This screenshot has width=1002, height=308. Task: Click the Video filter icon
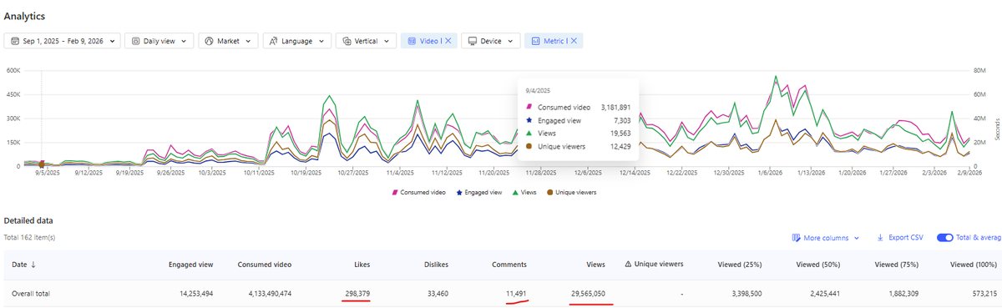pyautogui.click(x=412, y=40)
